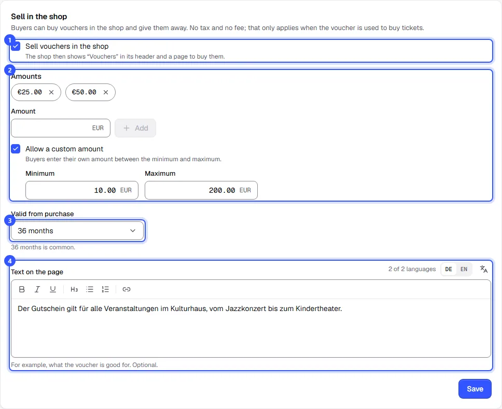
Task: Click the 'Sell in the shop' heading
Action: point(39,17)
